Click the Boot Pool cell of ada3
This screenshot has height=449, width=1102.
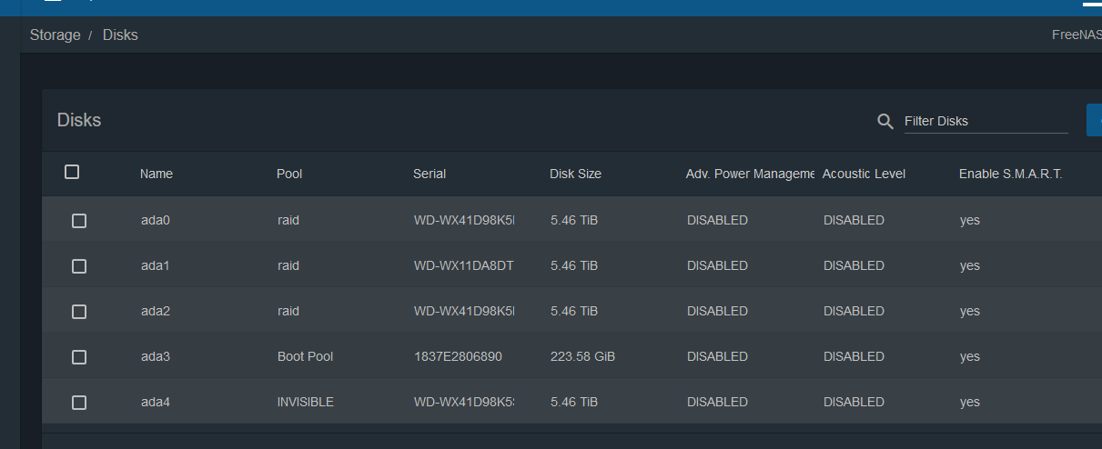pyautogui.click(x=305, y=356)
